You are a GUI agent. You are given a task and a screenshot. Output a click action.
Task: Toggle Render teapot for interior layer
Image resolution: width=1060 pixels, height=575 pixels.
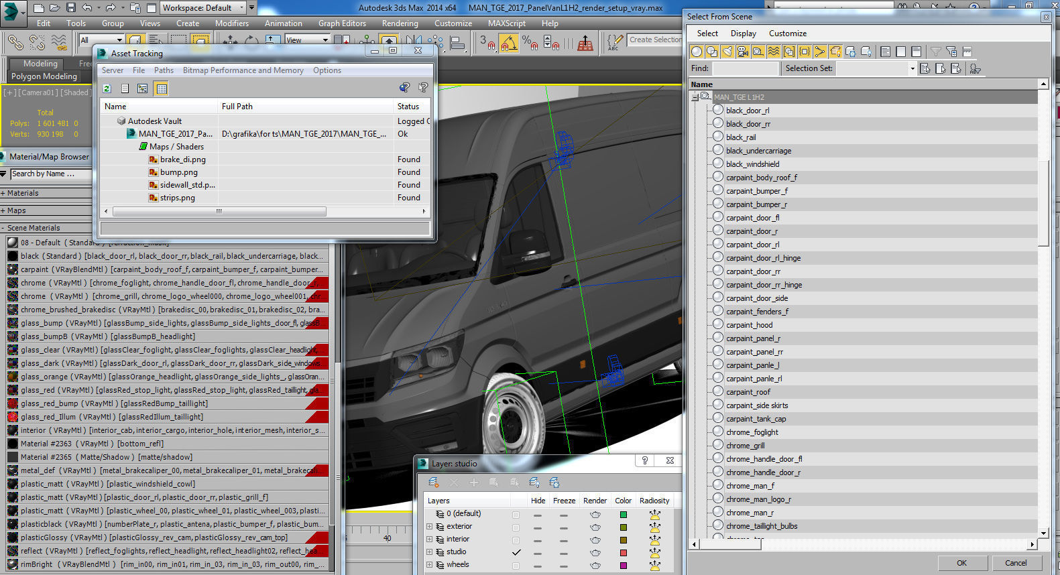click(595, 540)
